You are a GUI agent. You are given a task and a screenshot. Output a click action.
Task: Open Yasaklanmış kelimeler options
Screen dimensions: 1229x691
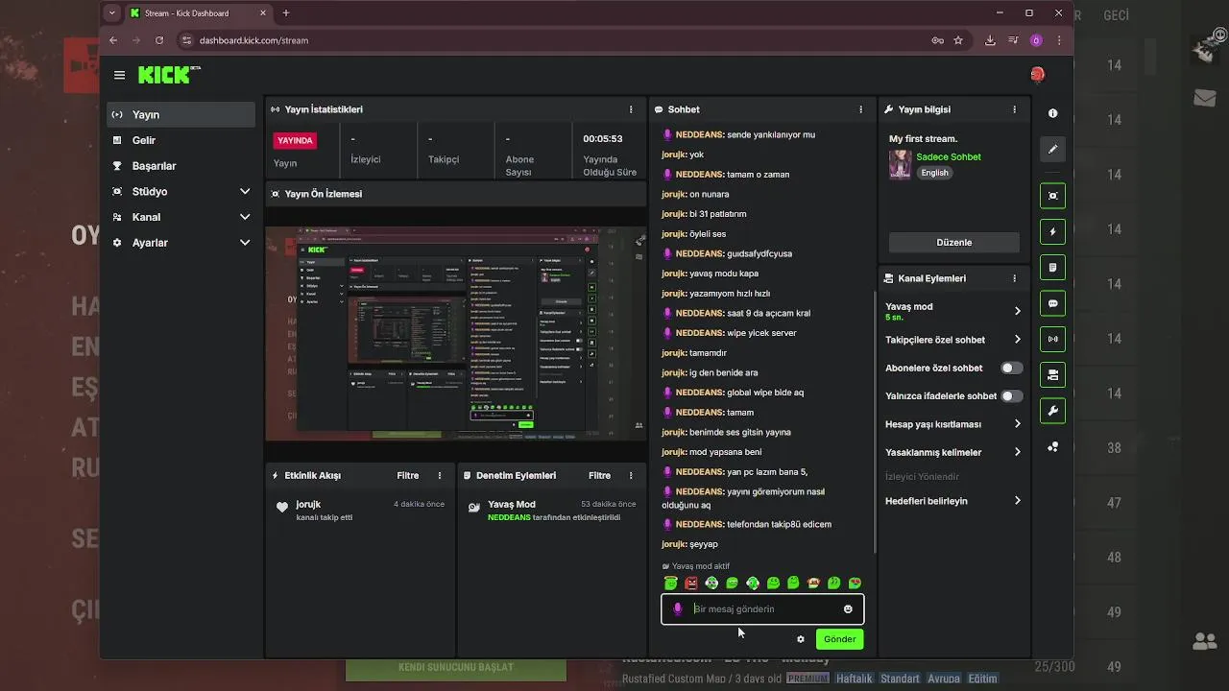(x=1018, y=452)
